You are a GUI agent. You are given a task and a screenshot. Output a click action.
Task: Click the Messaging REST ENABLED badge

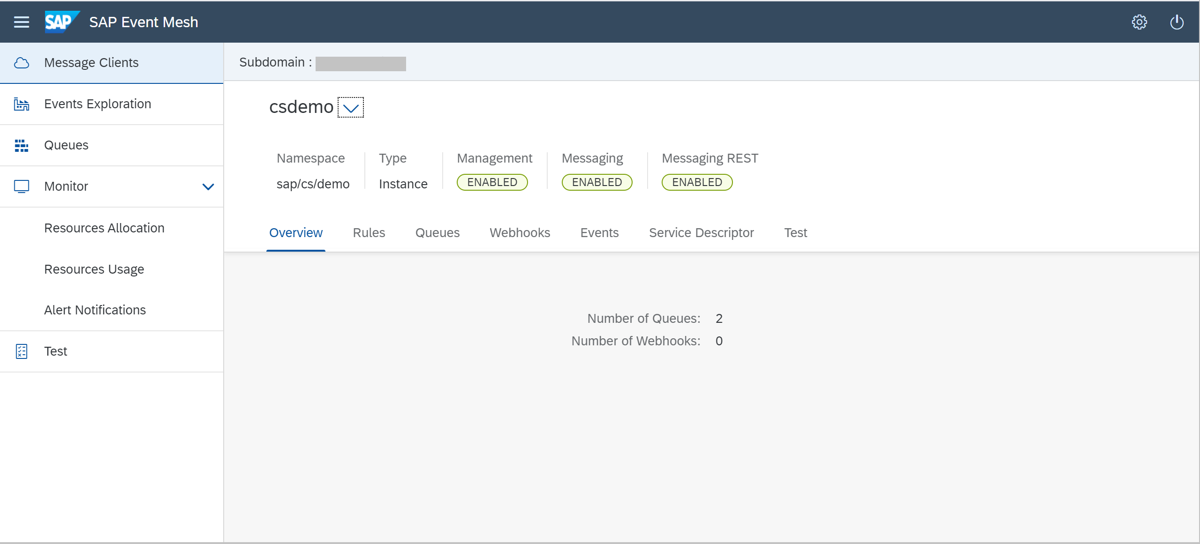697,182
